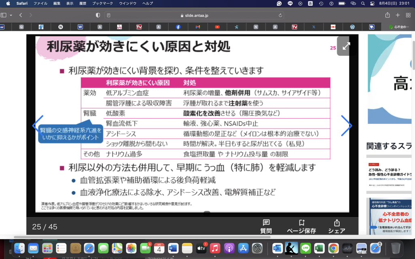Viewport: 415px width, 259px height.
Task: Switch to the Gmail tab
Action: pyautogui.click(x=197, y=27)
